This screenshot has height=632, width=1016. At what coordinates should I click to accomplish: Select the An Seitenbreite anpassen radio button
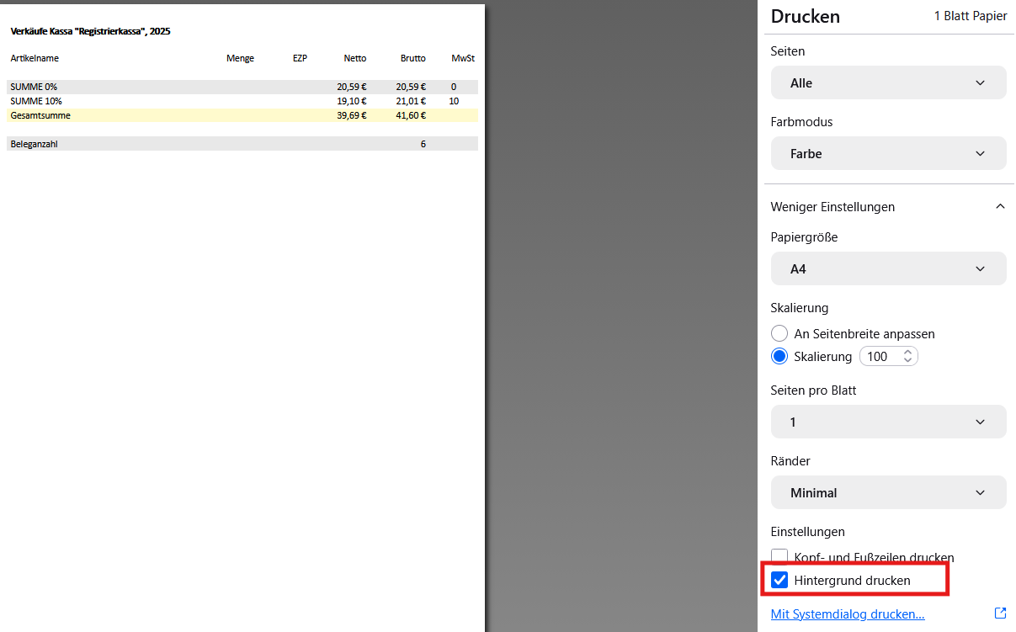779,334
